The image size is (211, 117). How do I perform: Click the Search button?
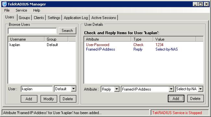coord(67,31)
